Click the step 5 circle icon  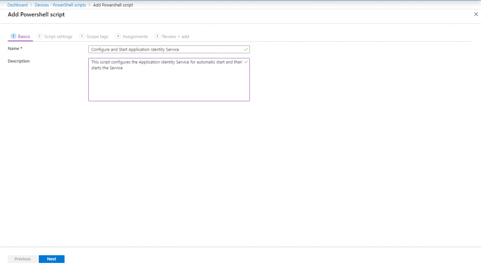pyautogui.click(x=157, y=36)
